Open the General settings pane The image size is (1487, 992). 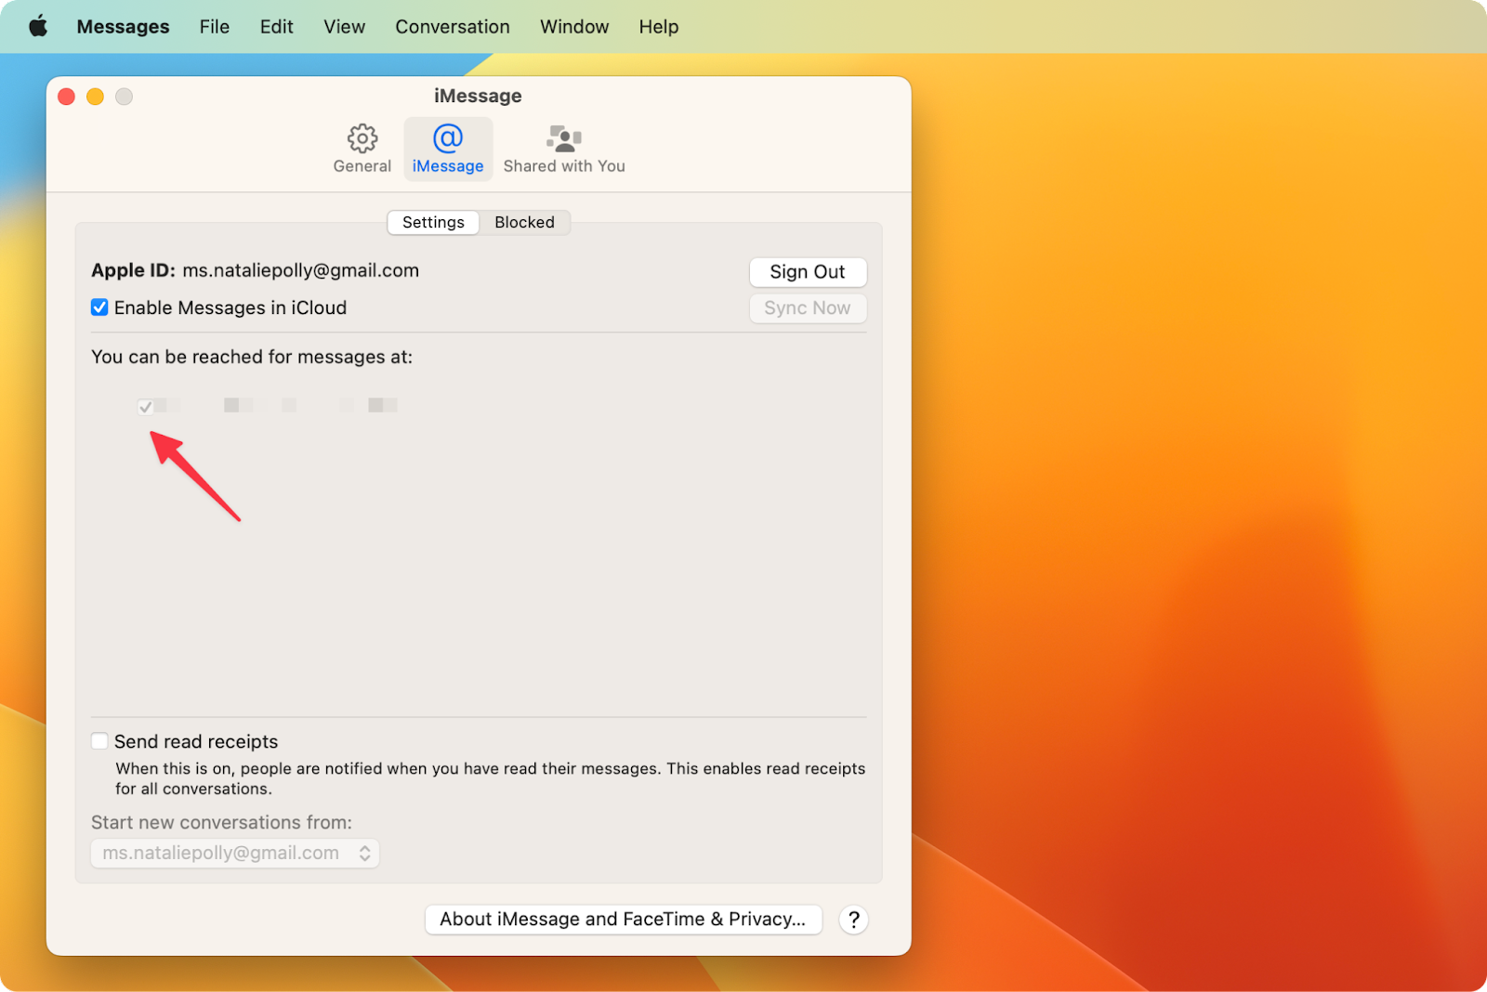(x=362, y=148)
